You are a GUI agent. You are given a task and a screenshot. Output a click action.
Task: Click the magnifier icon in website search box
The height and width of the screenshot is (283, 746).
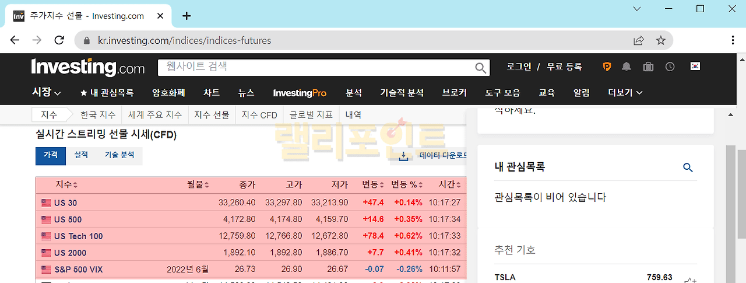click(x=480, y=68)
